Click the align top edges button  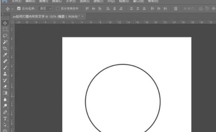click(x=87, y=9)
